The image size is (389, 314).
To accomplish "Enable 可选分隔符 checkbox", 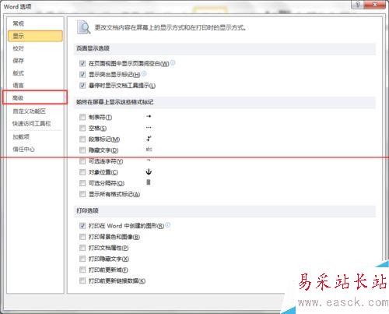I will (82, 183).
